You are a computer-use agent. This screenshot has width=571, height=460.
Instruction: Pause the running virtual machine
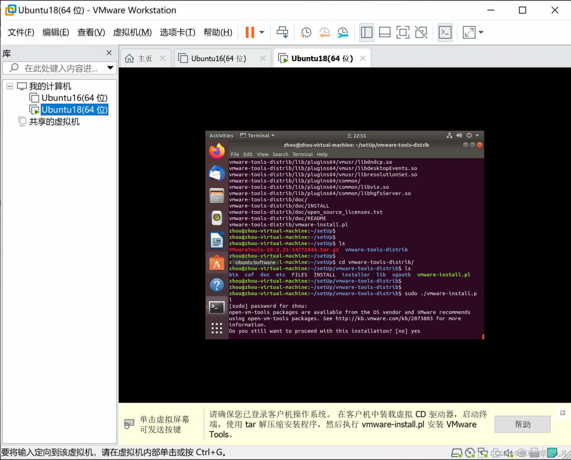(x=250, y=32)
